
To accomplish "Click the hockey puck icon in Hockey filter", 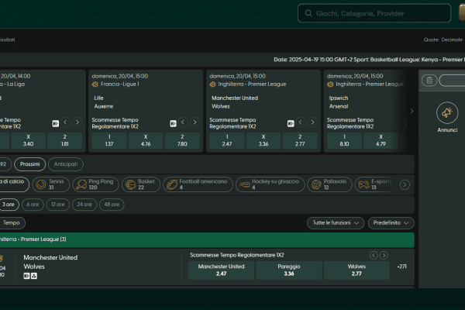I will (245, 184).
